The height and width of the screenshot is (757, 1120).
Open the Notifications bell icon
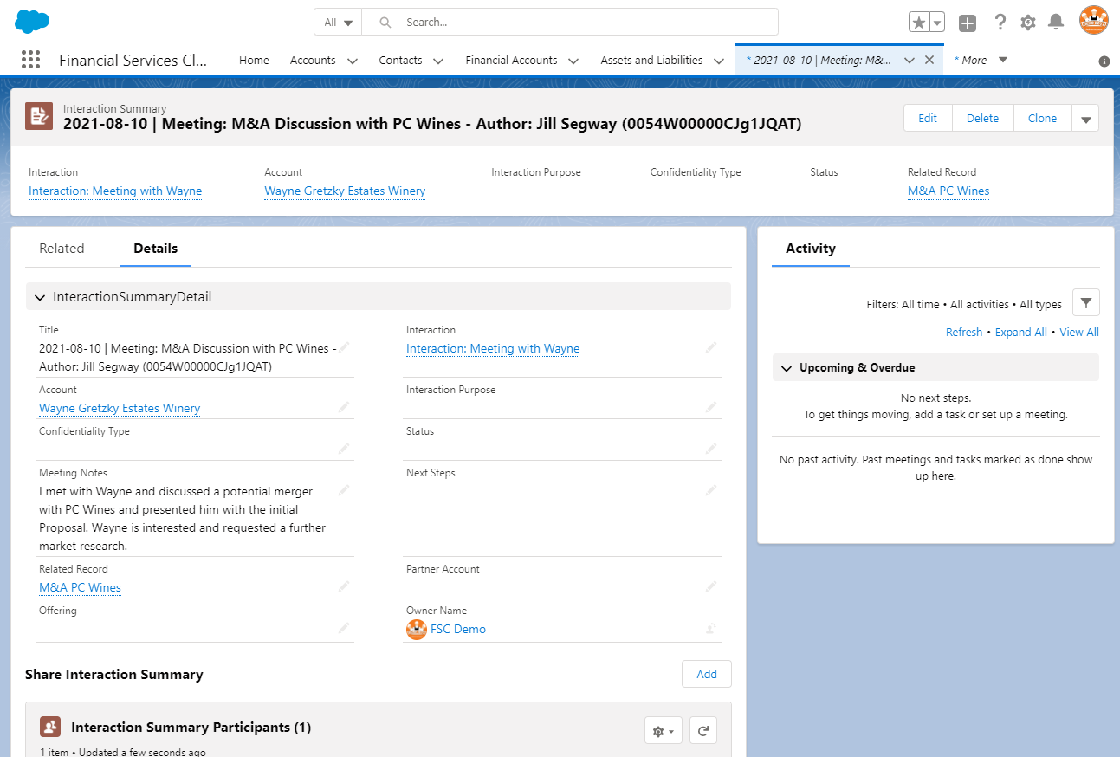(x=1056, y=23)
